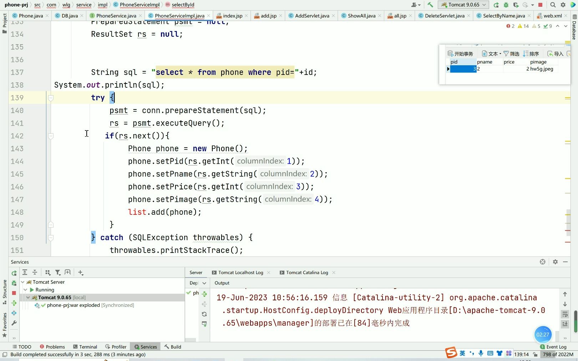This screenshot has width=578, height=361.
Task: Expand All services tree nodes
Action: (x=25, y=273)
